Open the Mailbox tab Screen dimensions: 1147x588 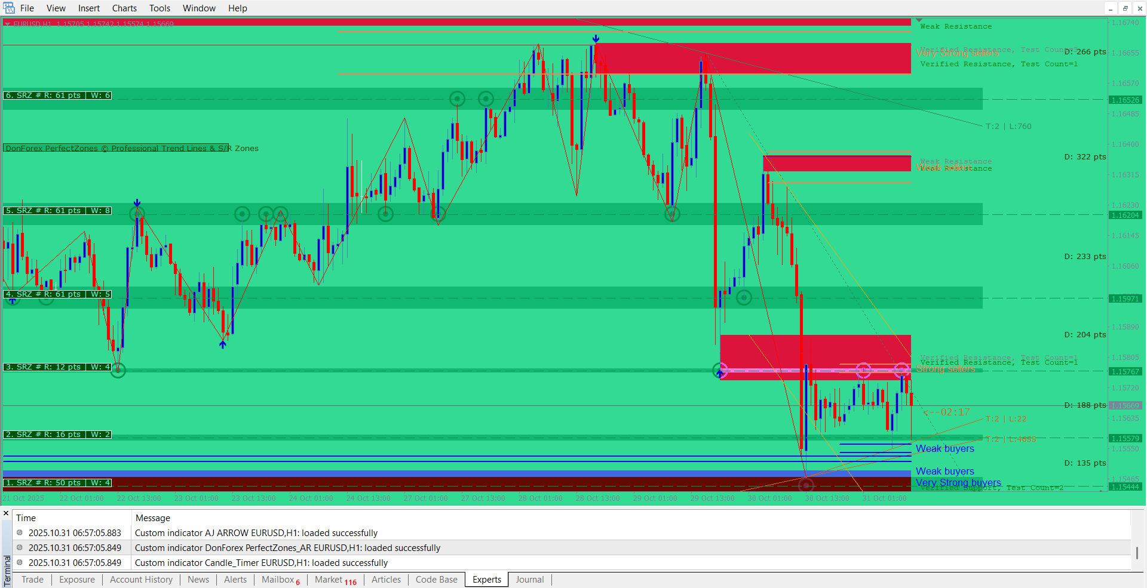(x=278, y=580)
